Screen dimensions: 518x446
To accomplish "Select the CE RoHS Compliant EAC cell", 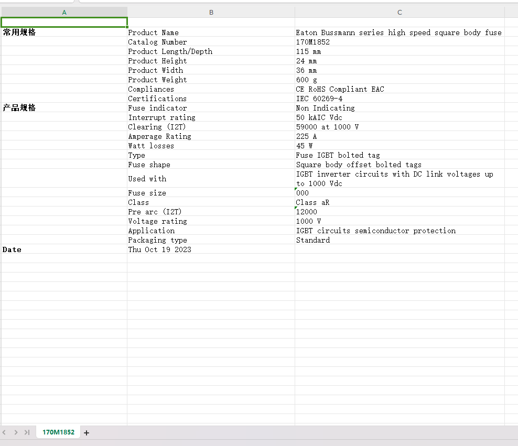I will pyautogui.click(x=400, y=89).
